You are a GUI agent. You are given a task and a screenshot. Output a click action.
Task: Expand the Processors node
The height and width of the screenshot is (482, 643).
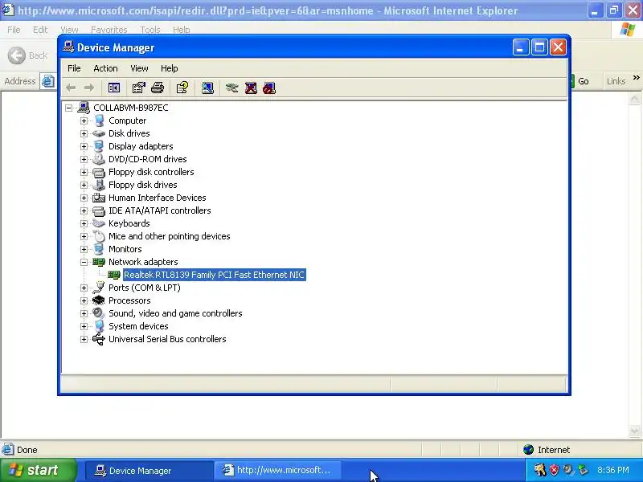pos(84,300)
